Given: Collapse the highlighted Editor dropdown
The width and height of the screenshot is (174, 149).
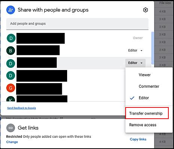Looking at the screenshot, I should point(135,63).
